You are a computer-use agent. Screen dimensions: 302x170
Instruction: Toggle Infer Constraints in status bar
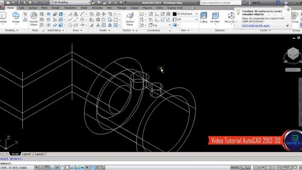pyautogui.click(x=37, y=168)
